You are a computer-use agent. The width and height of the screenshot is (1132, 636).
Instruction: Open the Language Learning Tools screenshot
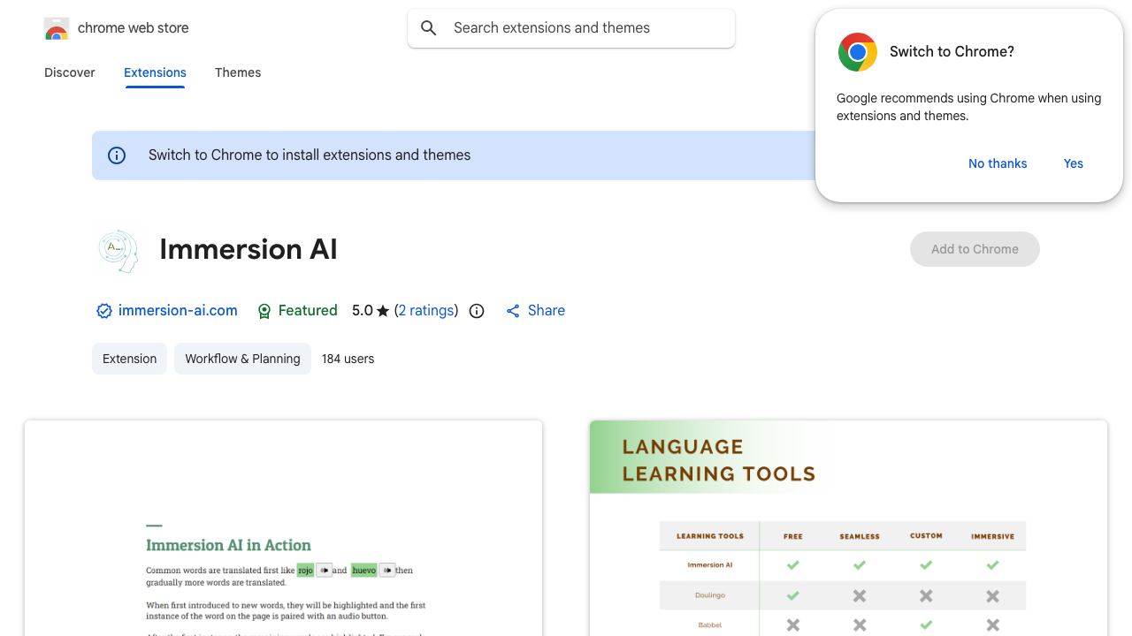[x=848, y=528]
